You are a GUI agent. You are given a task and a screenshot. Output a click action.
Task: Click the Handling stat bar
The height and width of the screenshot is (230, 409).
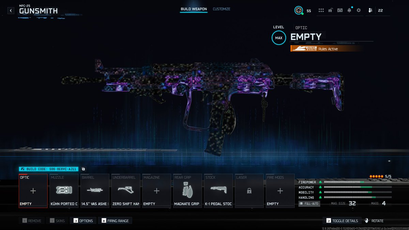tap(358, 198)
